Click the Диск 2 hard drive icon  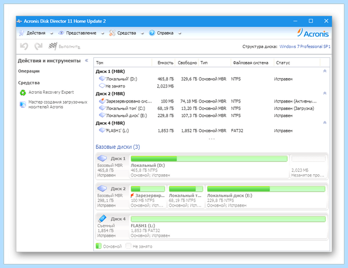click(102, 188)
